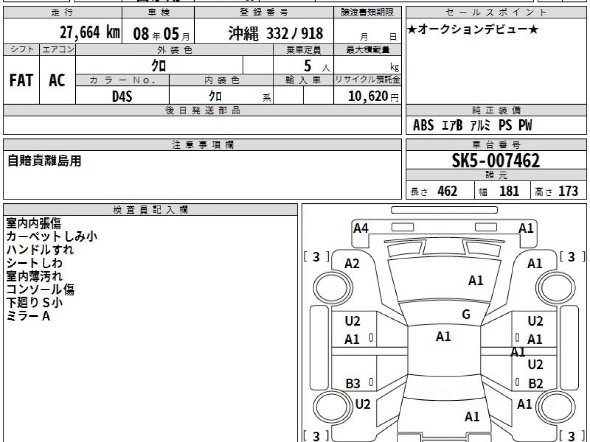Click the chassis number SK5-007462
The width and height of the screenshot is (590, 442).
496,161
